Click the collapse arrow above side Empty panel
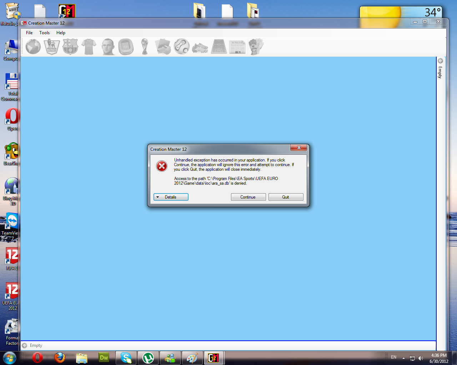457x365 pixels. [x=440, y=61]
